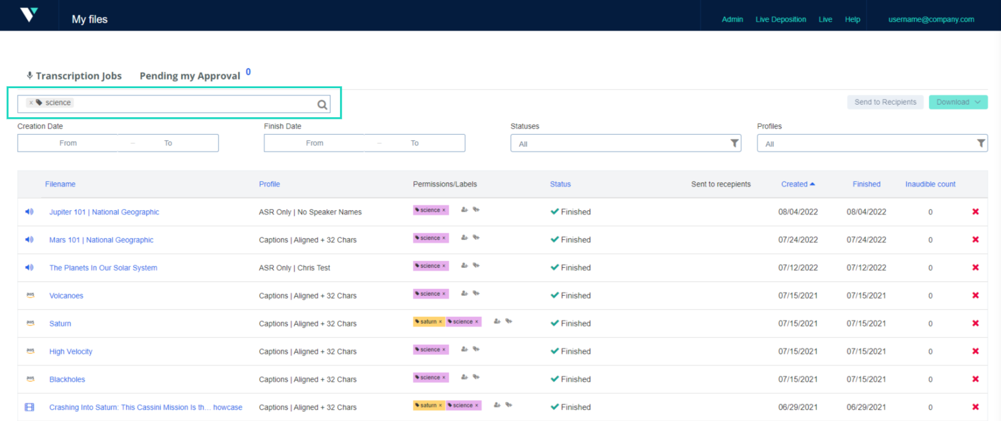Open the Live Deposition menu

click(x=780, y=19)
